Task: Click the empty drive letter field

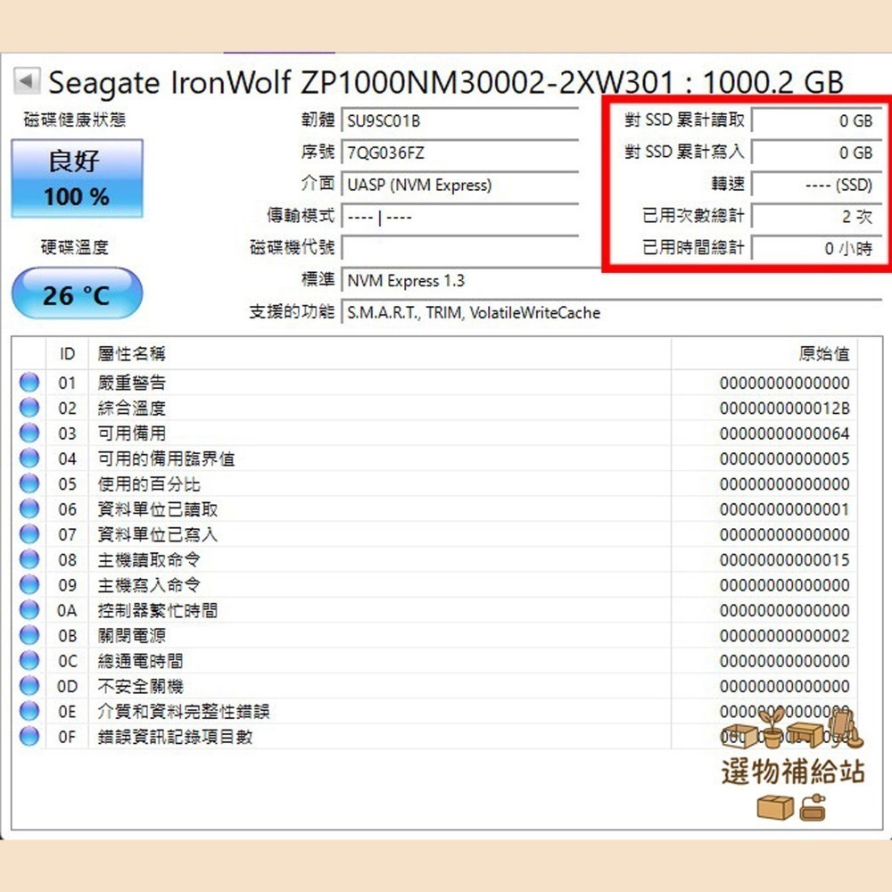Action: point(459,248)
